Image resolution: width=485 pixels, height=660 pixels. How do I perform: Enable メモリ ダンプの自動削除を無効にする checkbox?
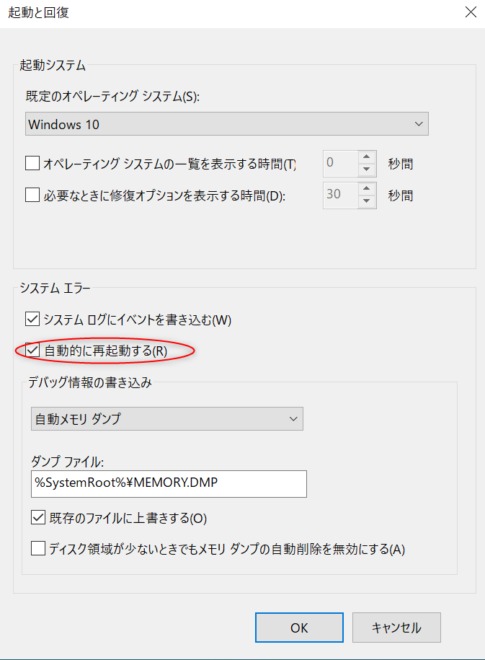point(38,548)
